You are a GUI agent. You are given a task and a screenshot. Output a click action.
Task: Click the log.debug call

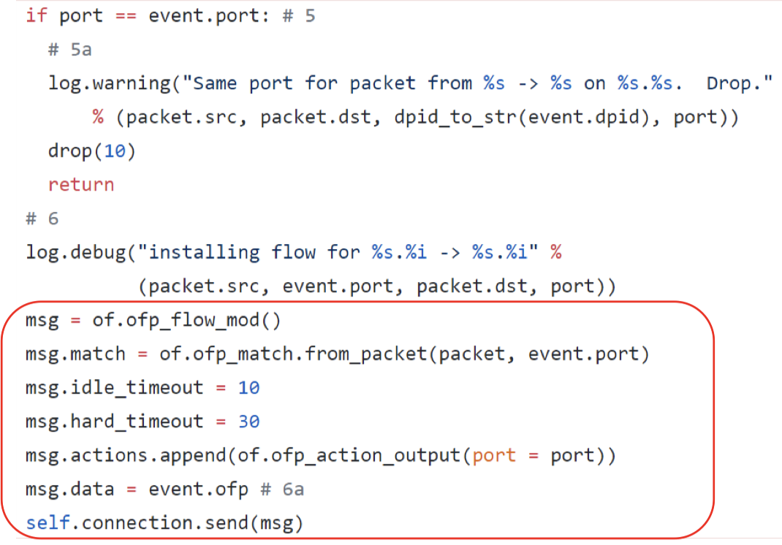[80, 253]
